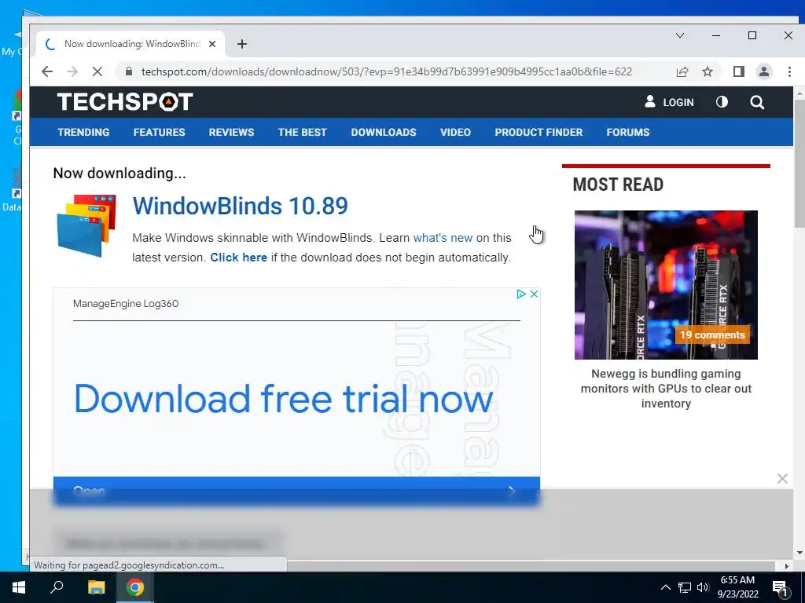The width and height of the screenshot is (805, 603).
Task: Select the Now downloading WindowBlinds tab
Action: coord(130,44)
